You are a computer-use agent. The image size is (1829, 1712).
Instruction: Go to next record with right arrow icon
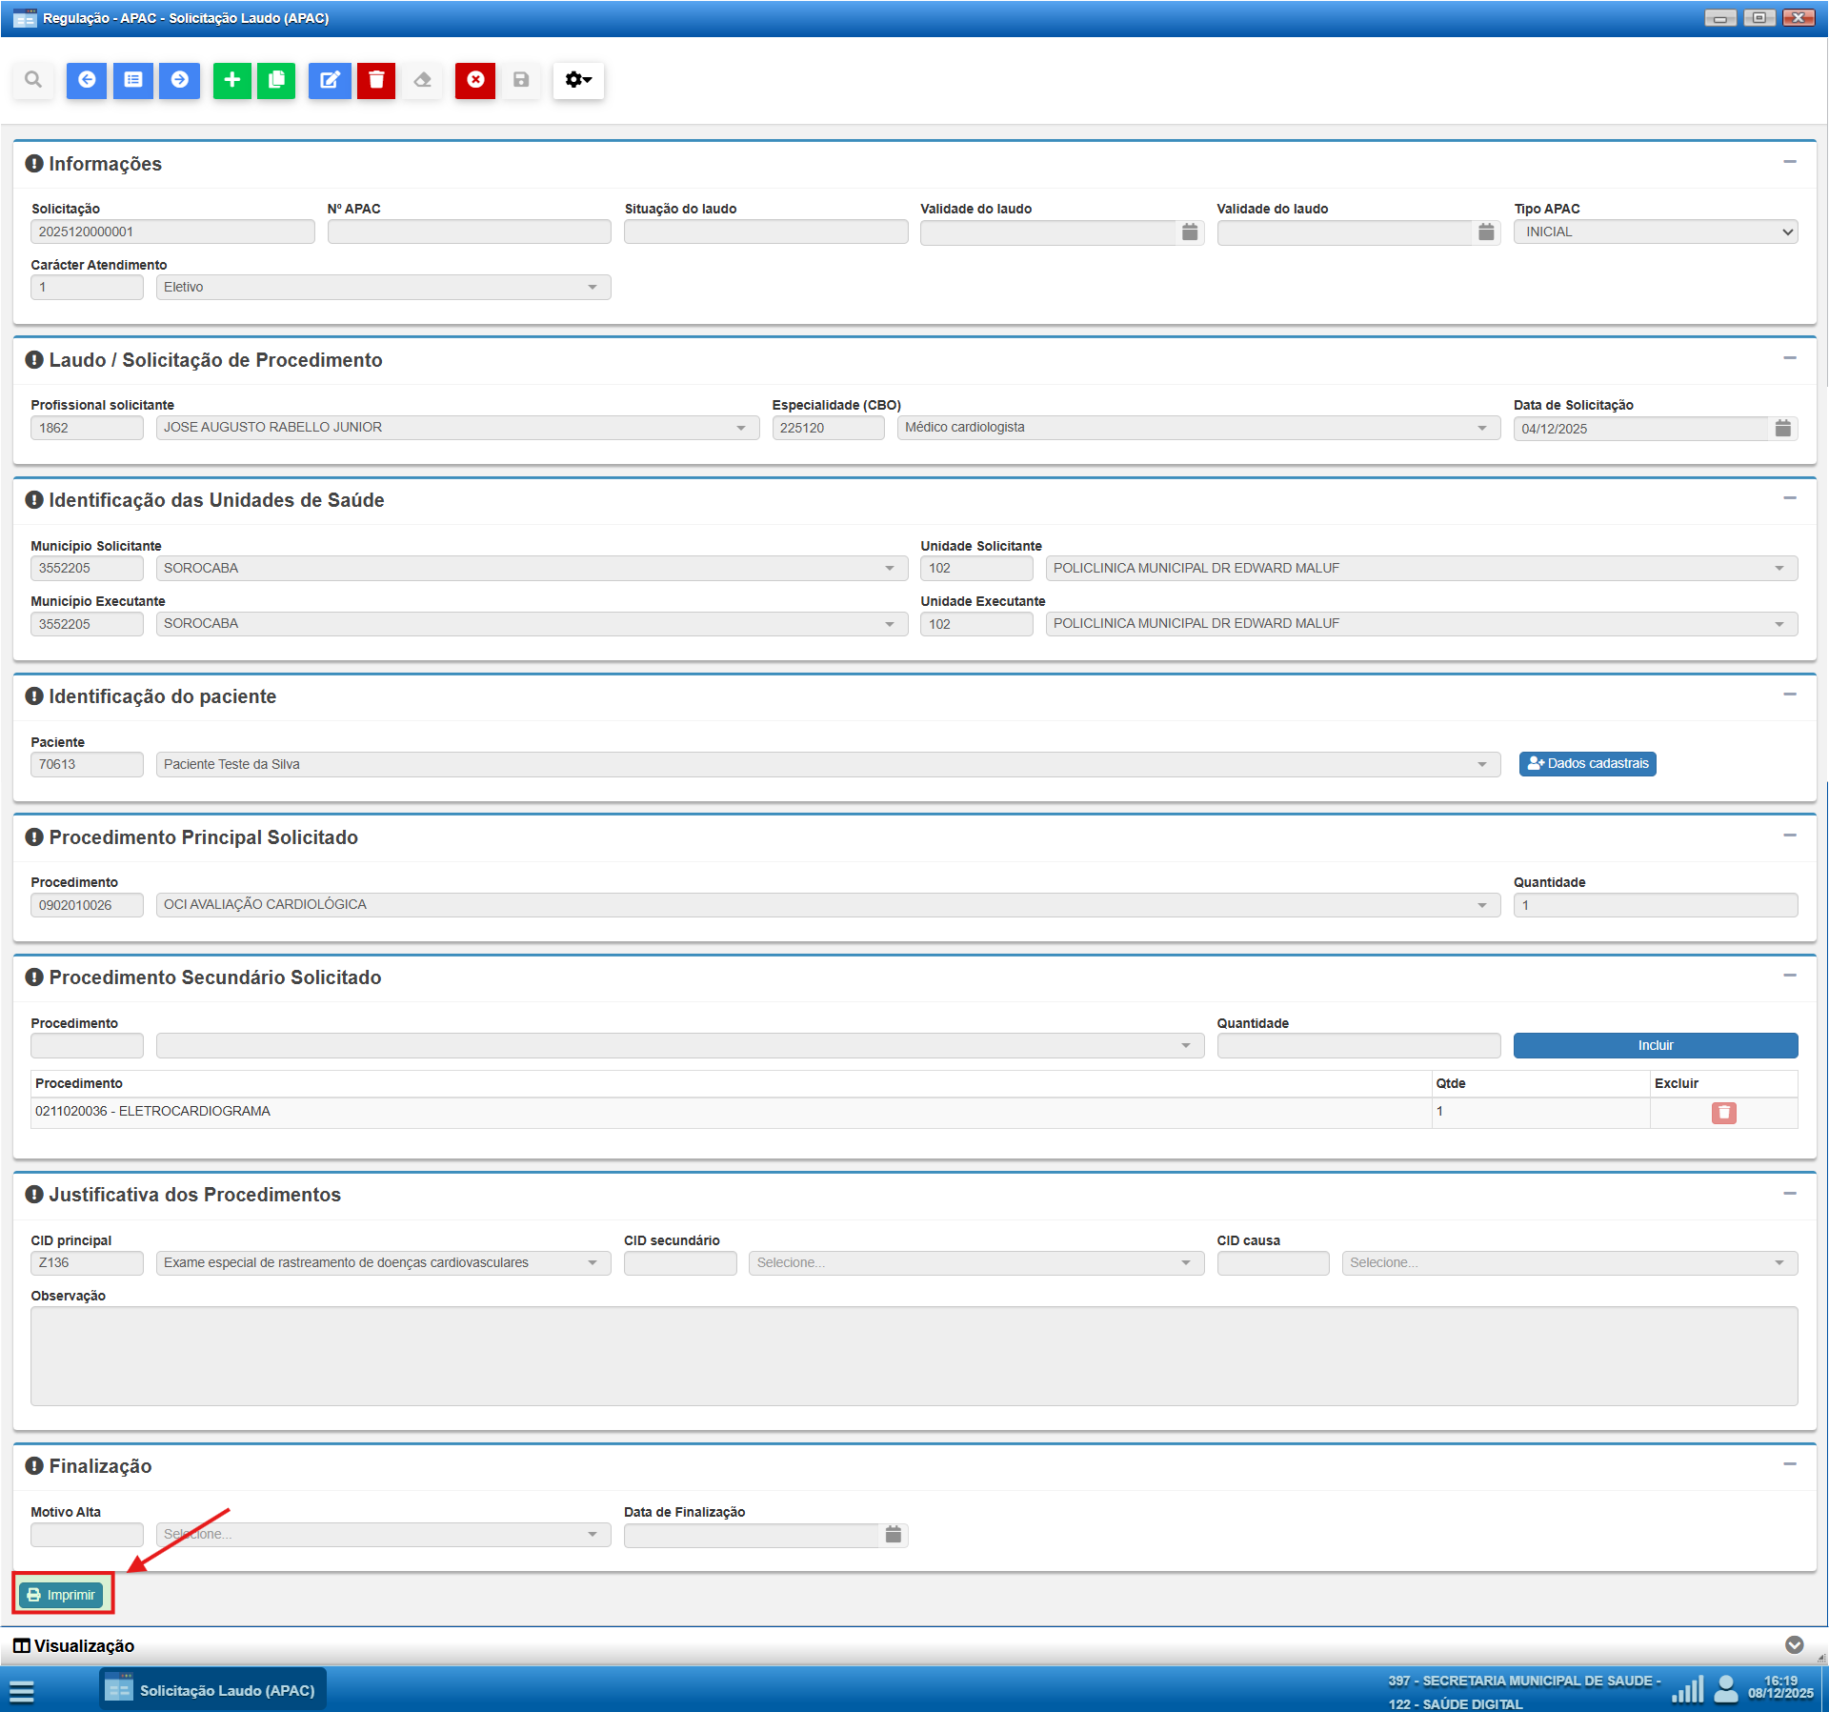click(179, 80)
